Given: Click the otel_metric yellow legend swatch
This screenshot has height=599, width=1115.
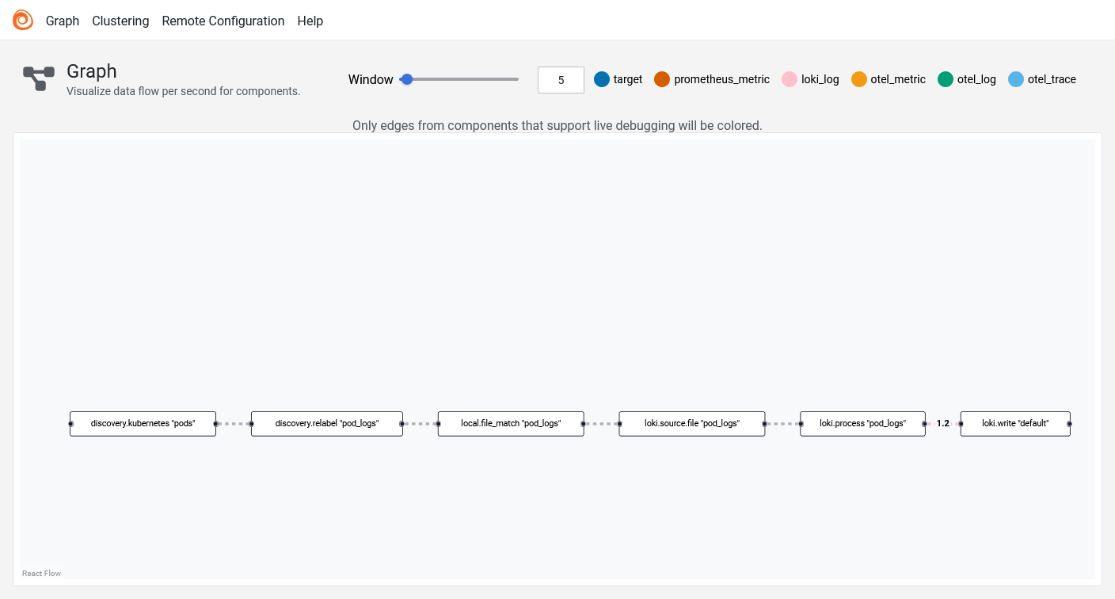Looking at the screenshot, I should (x=859, y=79).
